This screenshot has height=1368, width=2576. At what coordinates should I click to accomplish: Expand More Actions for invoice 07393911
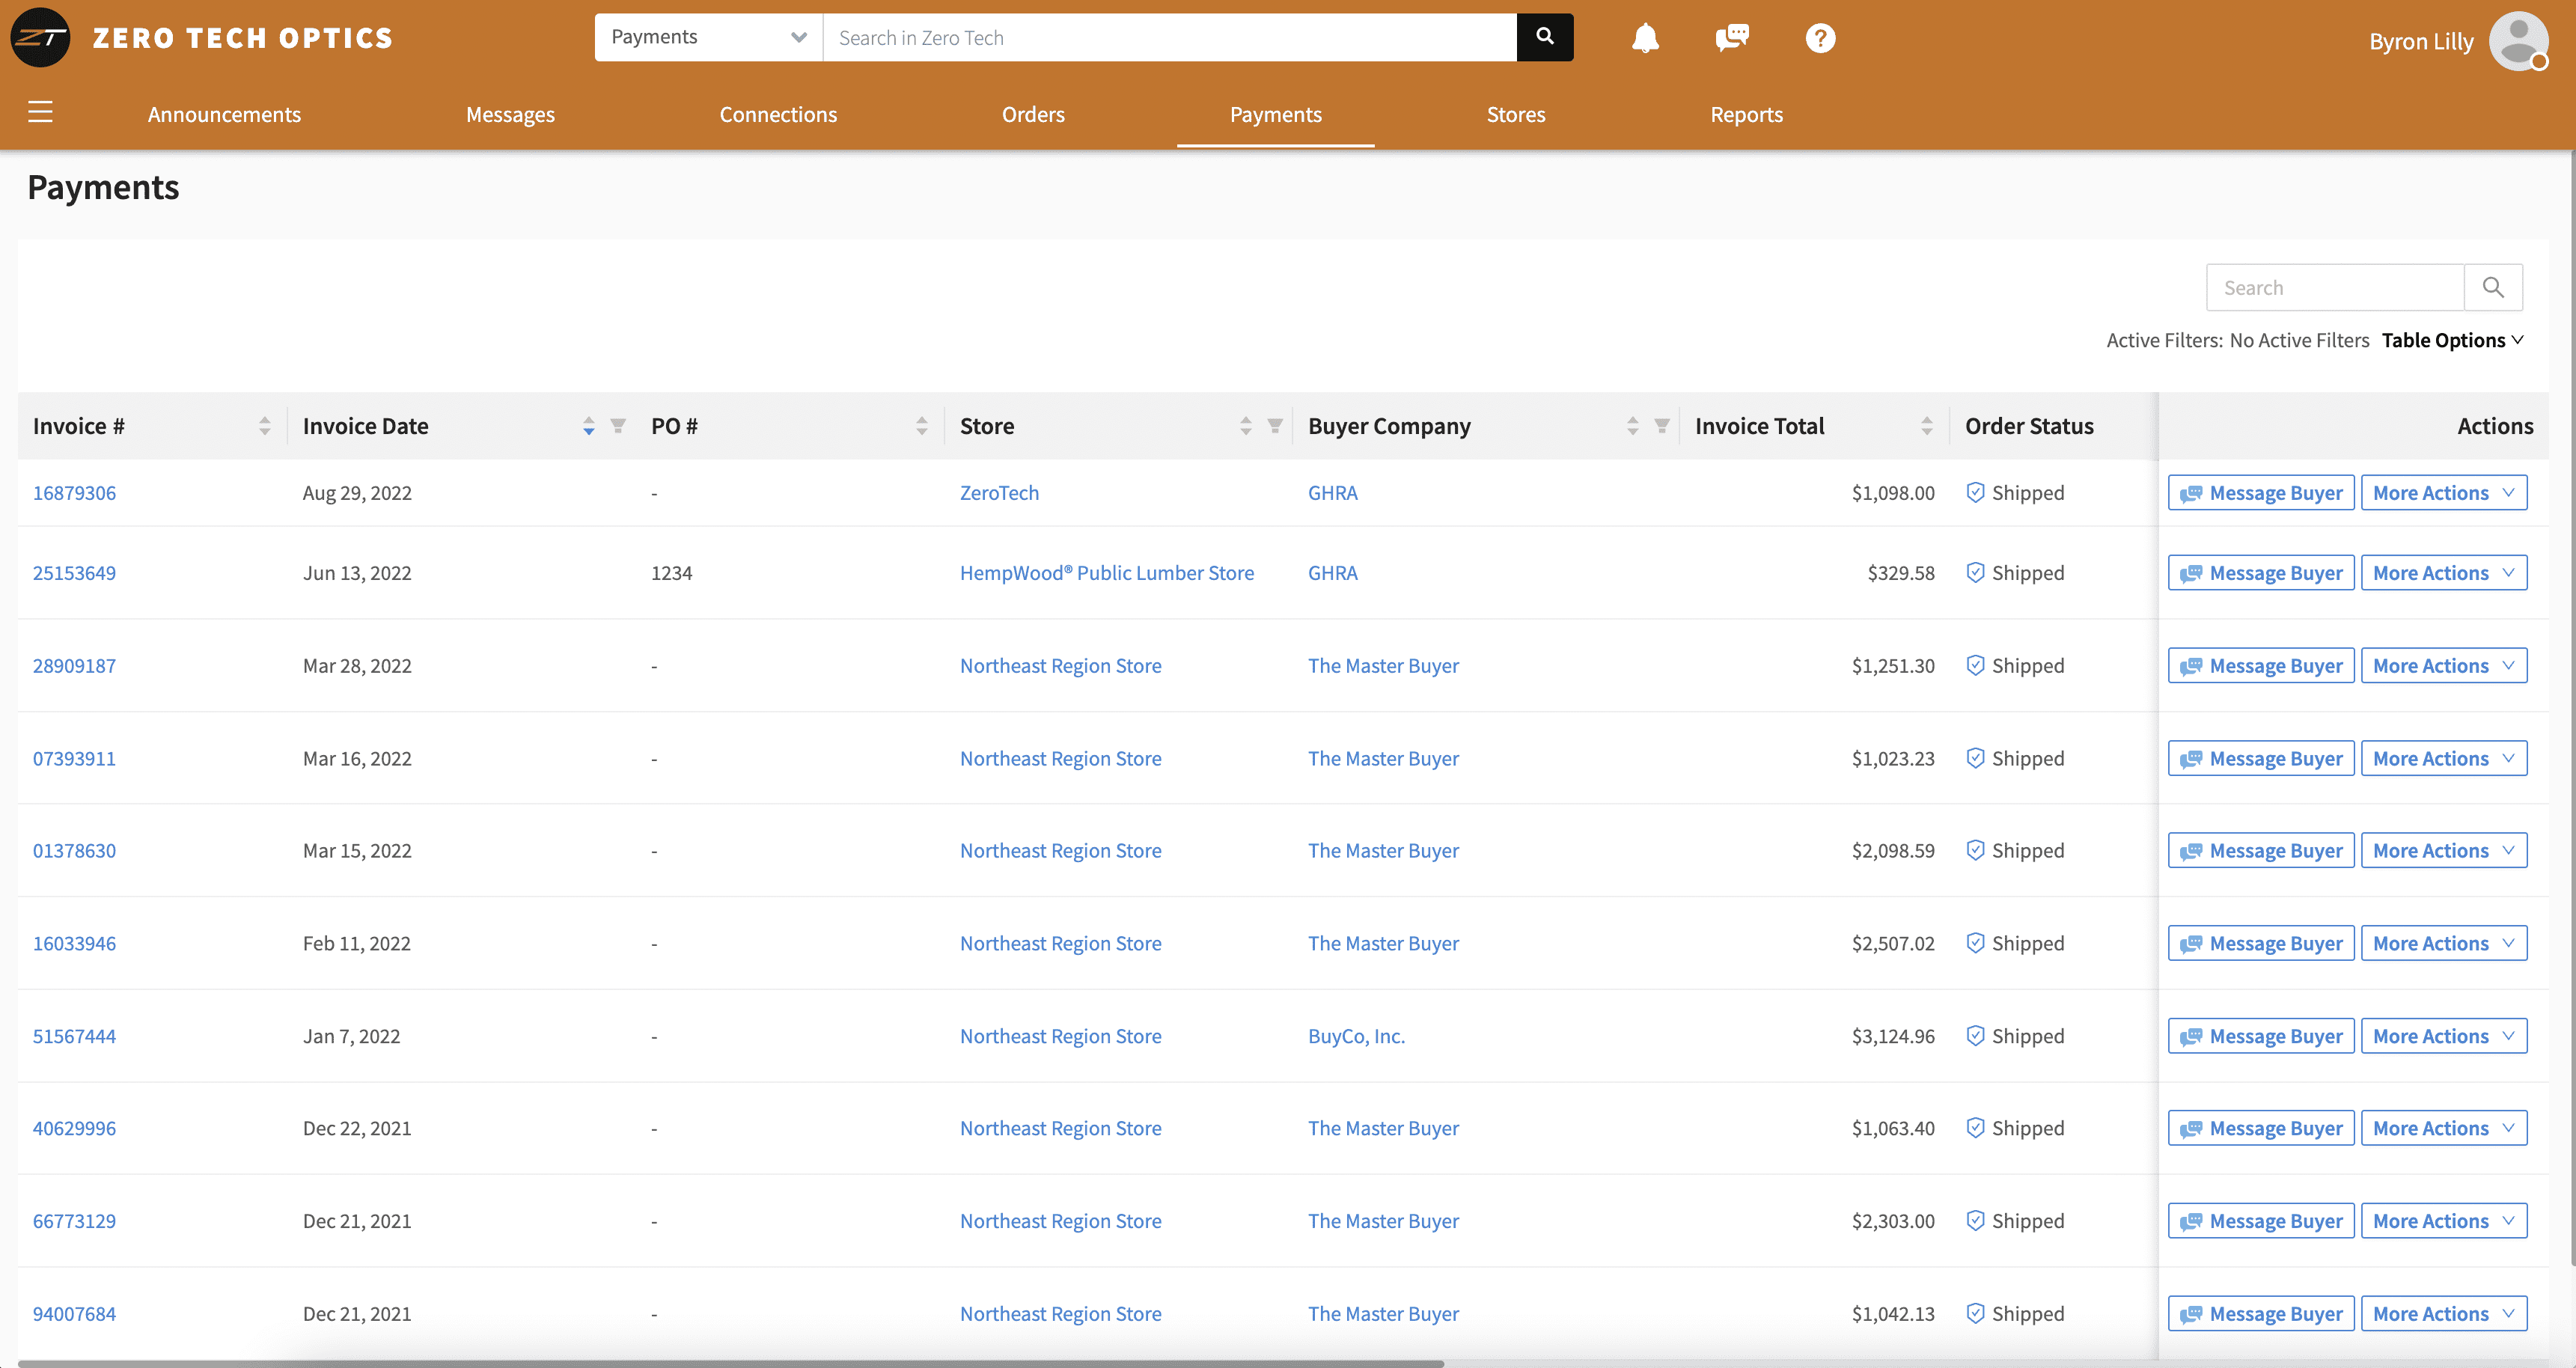(x=2443, y=759)
